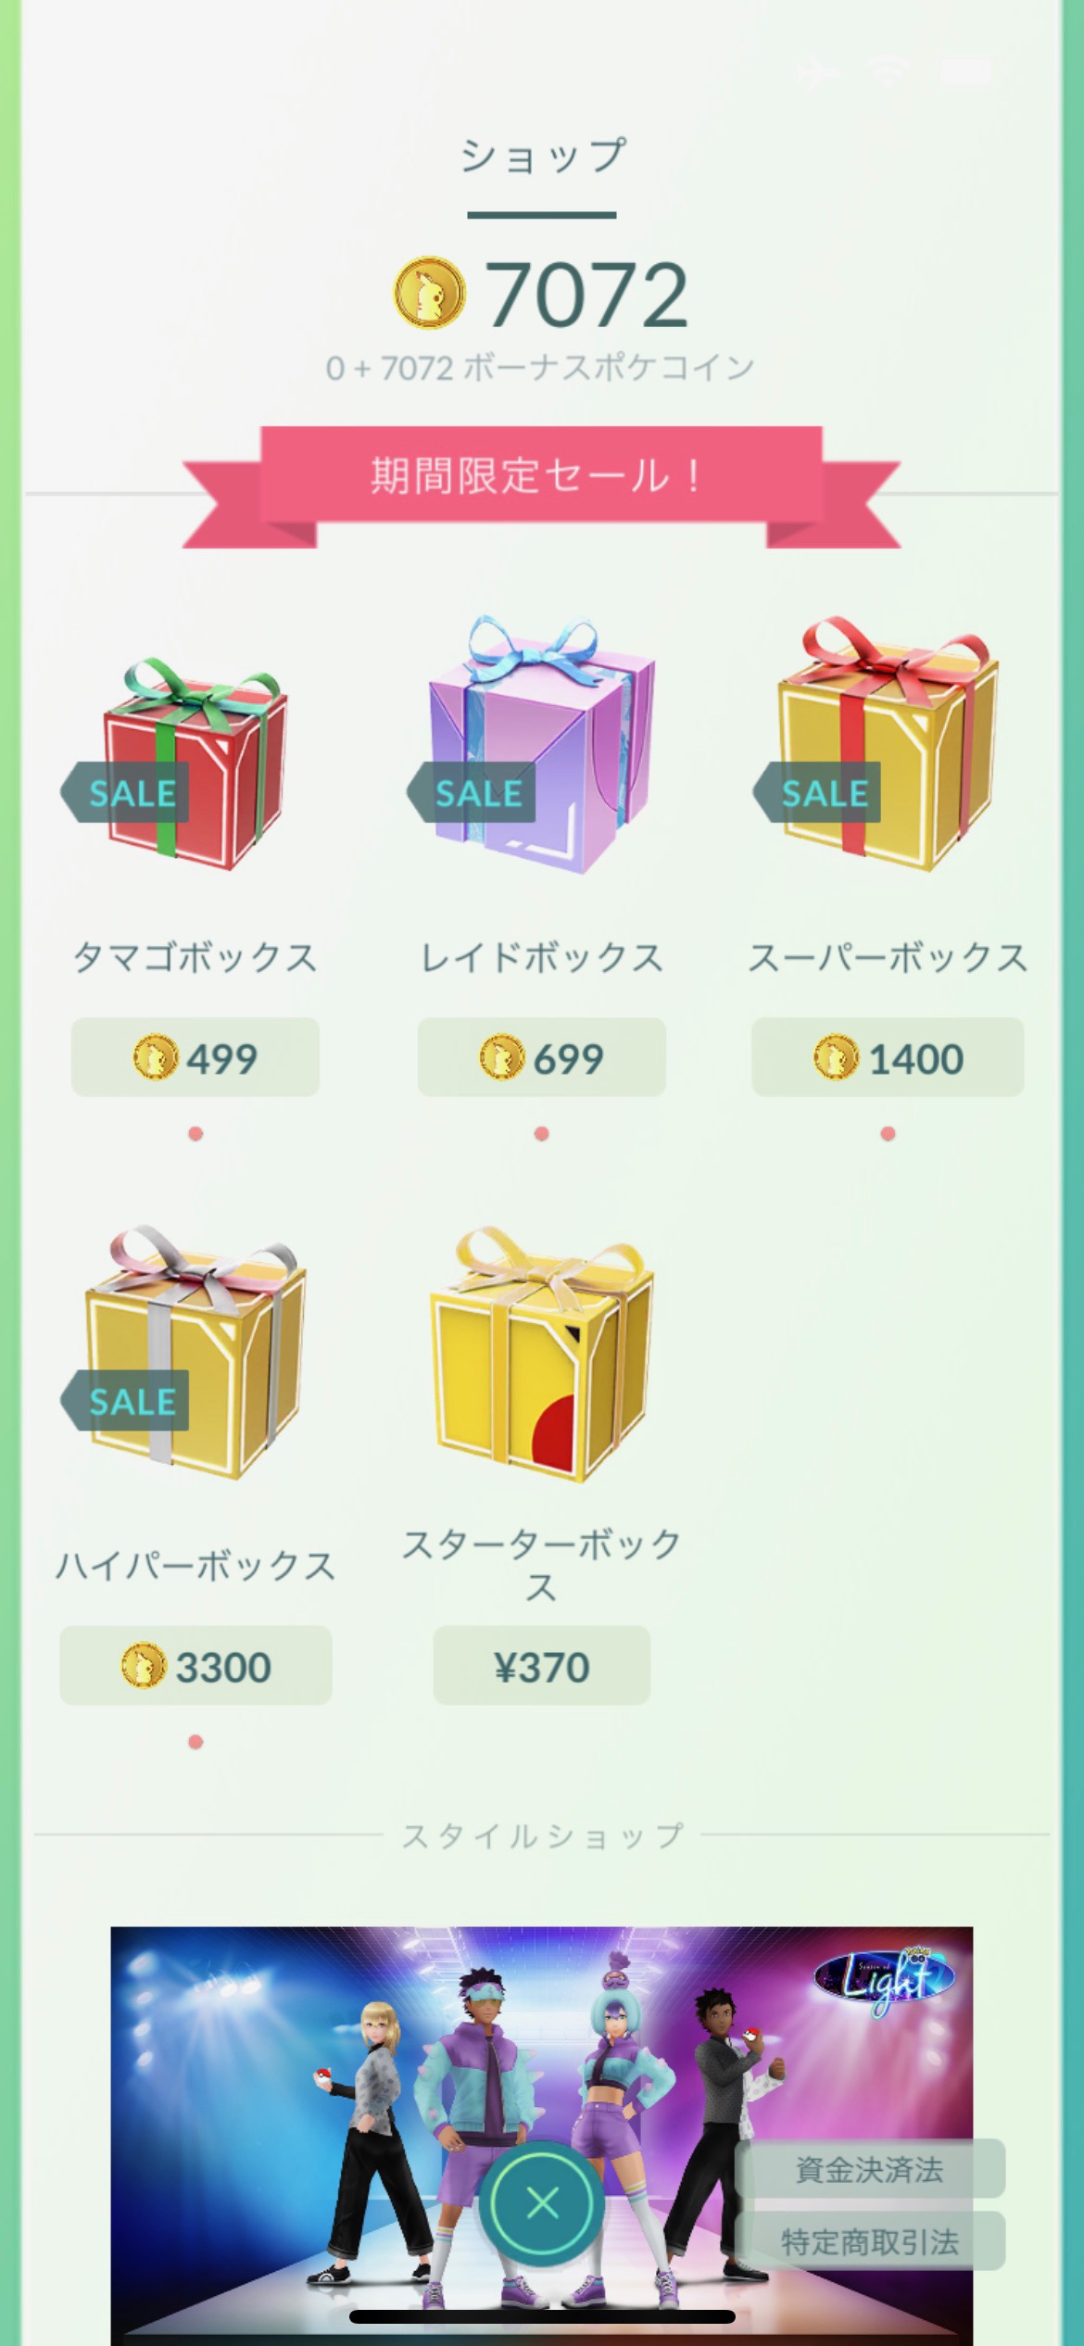Close the shop with the X button

tap(542, 2202)
